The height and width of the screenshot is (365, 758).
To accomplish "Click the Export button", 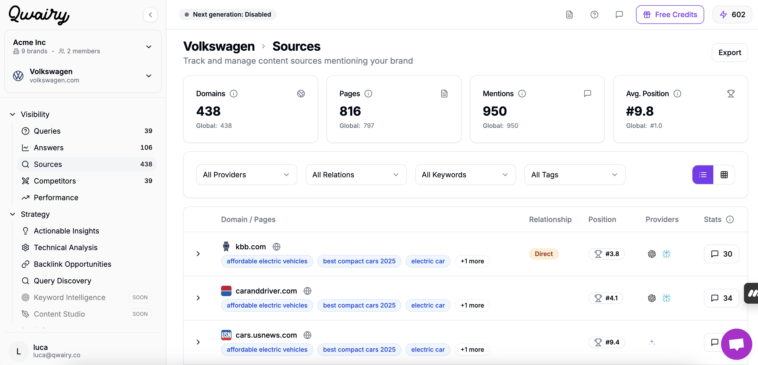I will [x=730, y=52].
